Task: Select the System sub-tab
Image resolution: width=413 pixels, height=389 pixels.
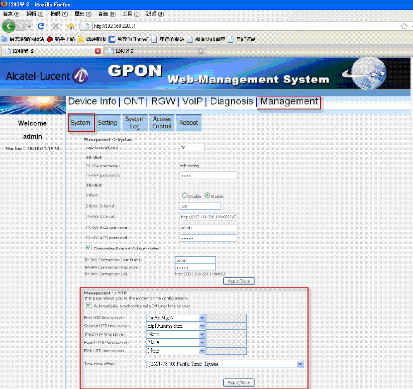Action: [81, 123]
